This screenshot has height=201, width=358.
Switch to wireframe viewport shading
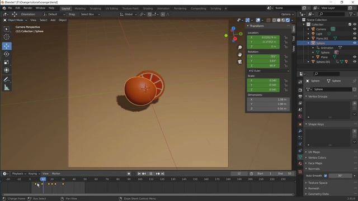[x=274, y=20]
